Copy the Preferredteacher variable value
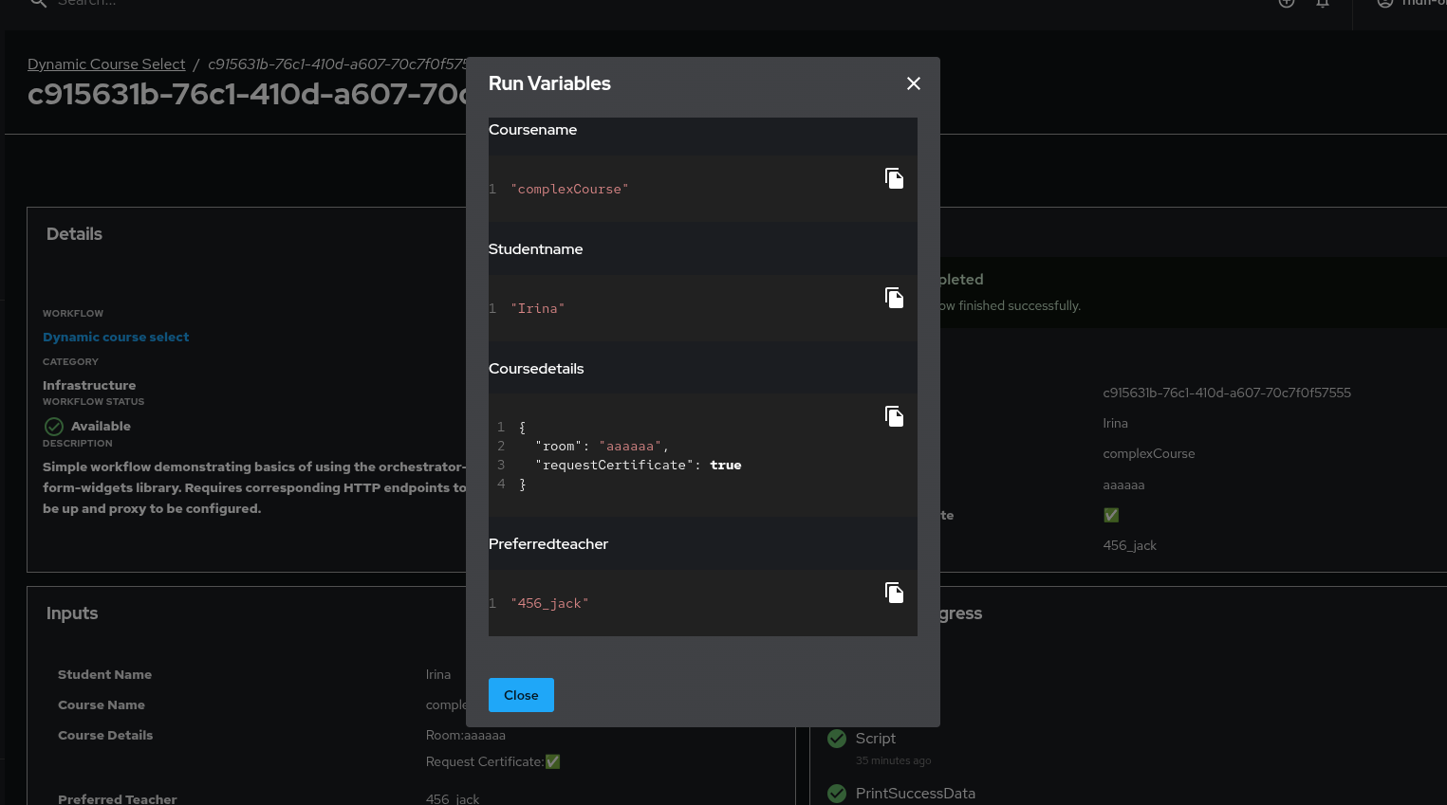Screen dimensions: 1447x805 coord(894,593)
